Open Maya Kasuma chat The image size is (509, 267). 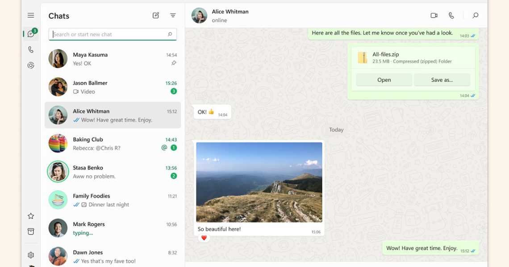tap(113, 59)
